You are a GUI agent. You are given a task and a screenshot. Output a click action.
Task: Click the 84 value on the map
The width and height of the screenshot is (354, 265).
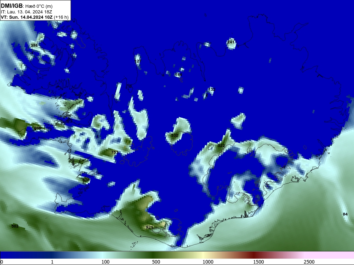[345, 214]
